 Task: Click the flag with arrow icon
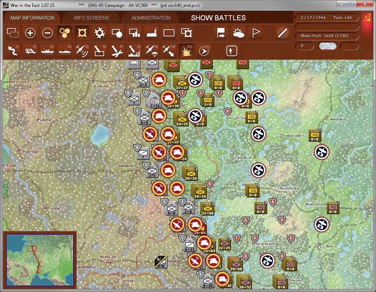221,33
